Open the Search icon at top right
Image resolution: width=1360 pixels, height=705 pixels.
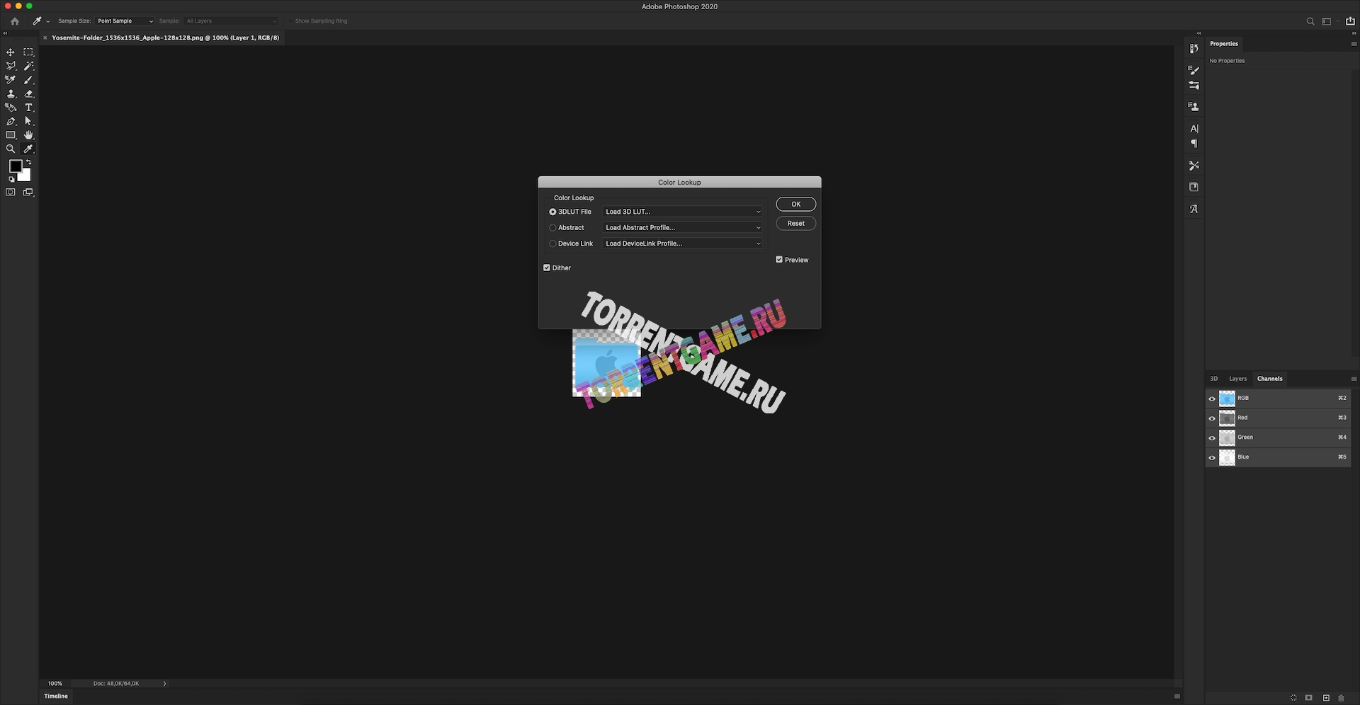click(1310, 21)
